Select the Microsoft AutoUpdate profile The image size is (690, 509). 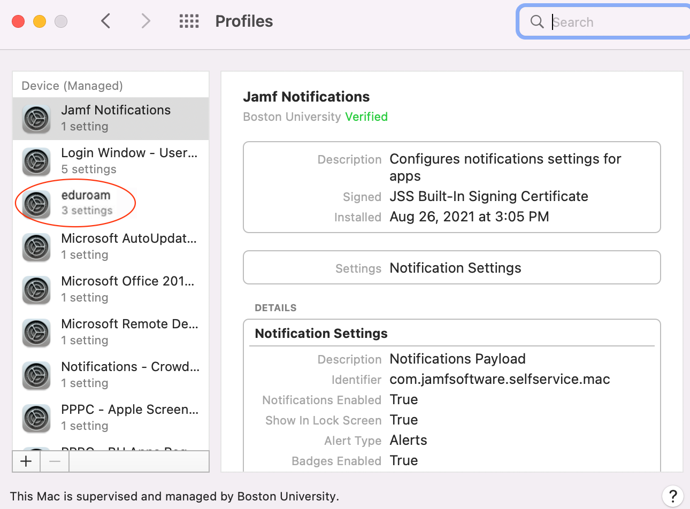(128, 246)
